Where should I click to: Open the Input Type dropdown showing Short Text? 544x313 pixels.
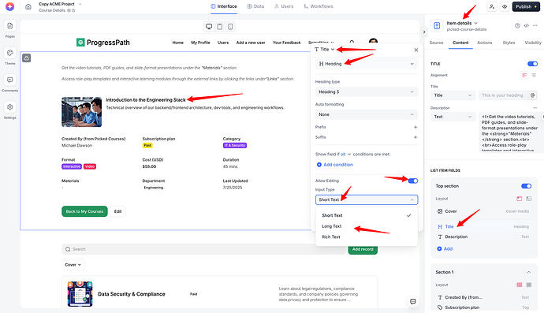click(x=367, y=199)
